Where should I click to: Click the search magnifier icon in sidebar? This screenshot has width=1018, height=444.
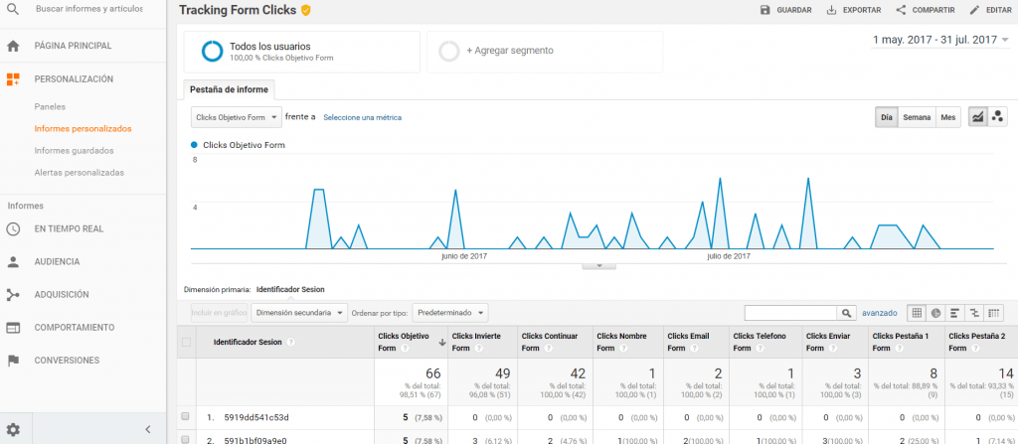pyautogui.click(x=12, y=9)
